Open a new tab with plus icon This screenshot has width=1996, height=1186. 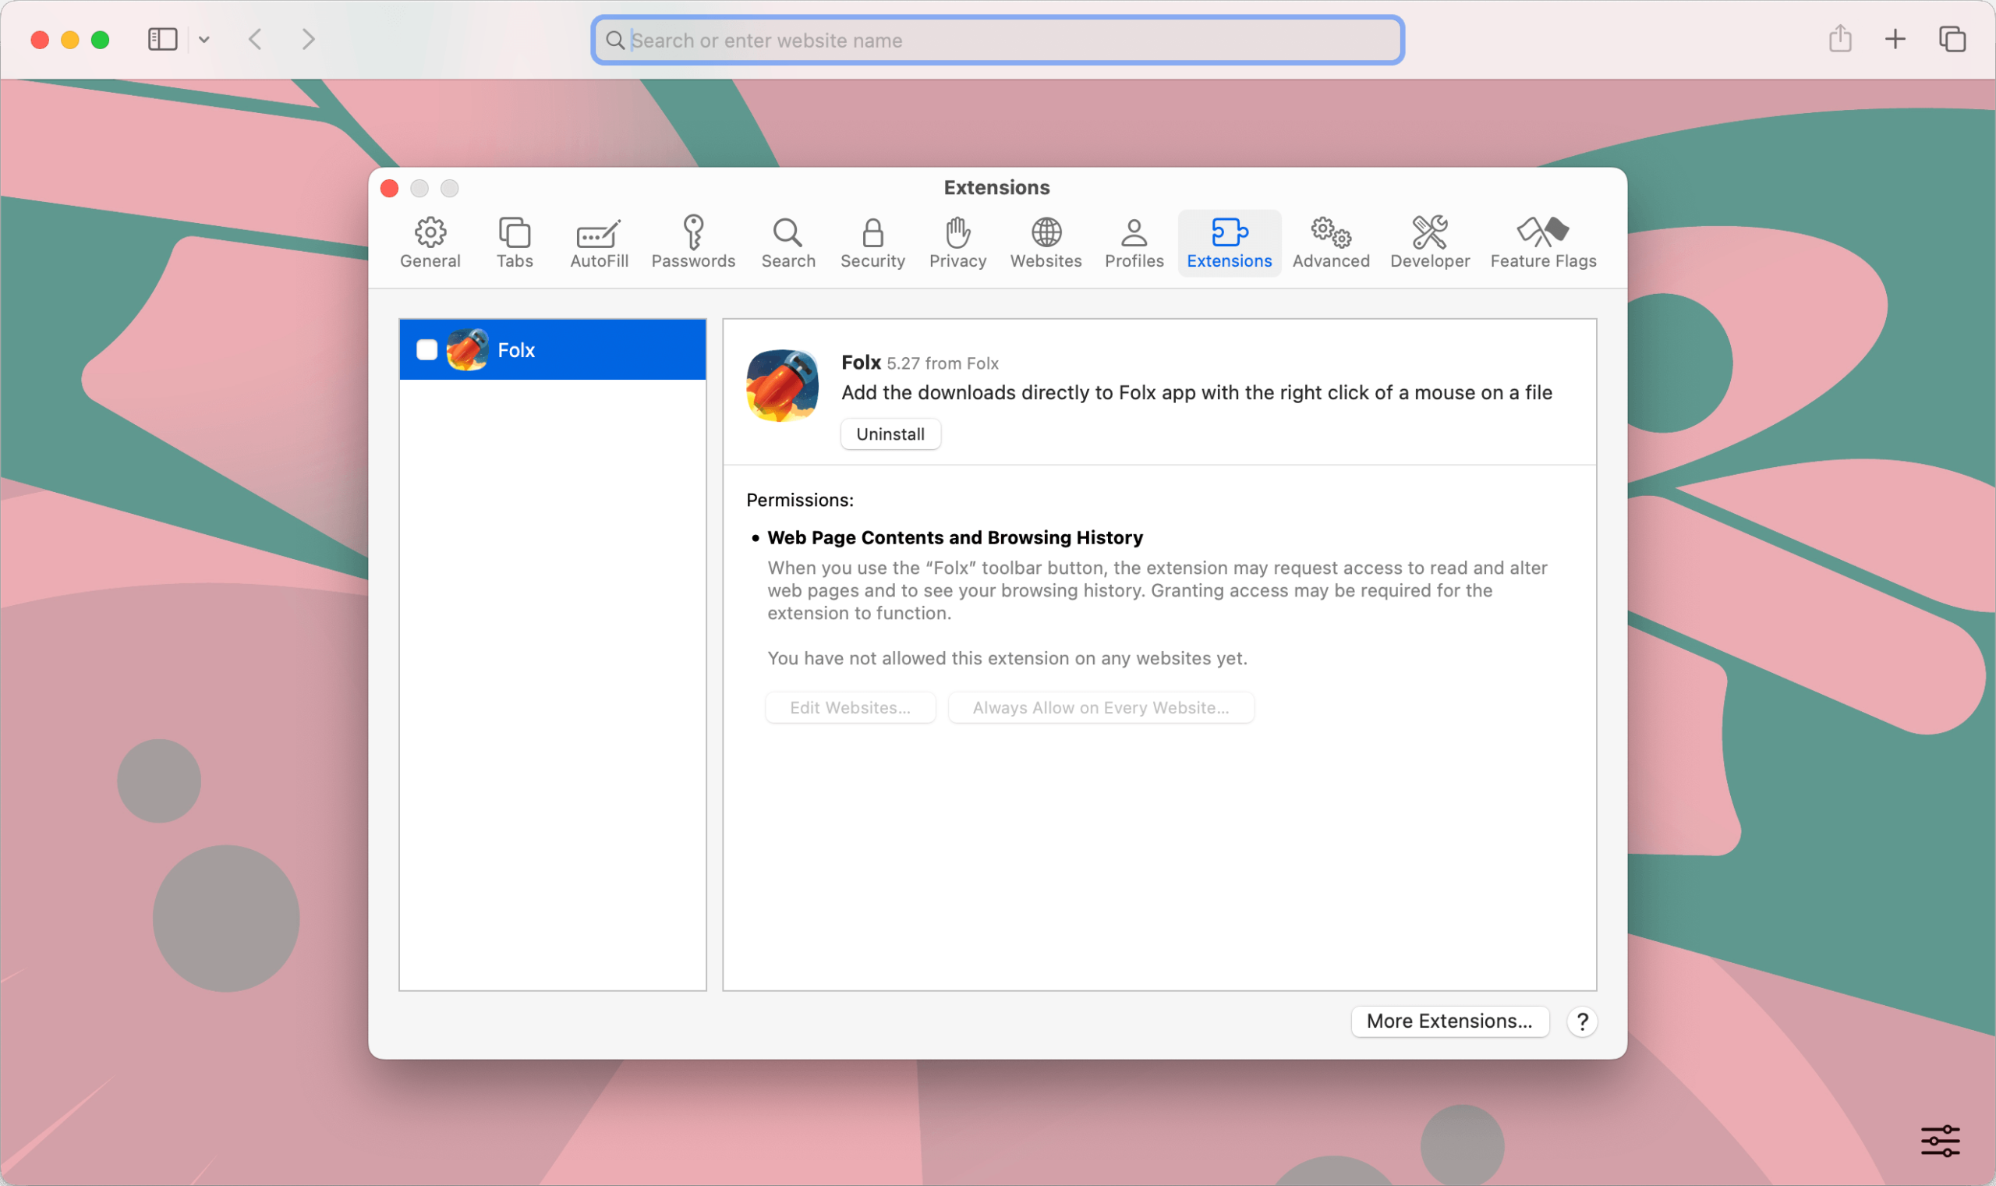pos(1895,39)
